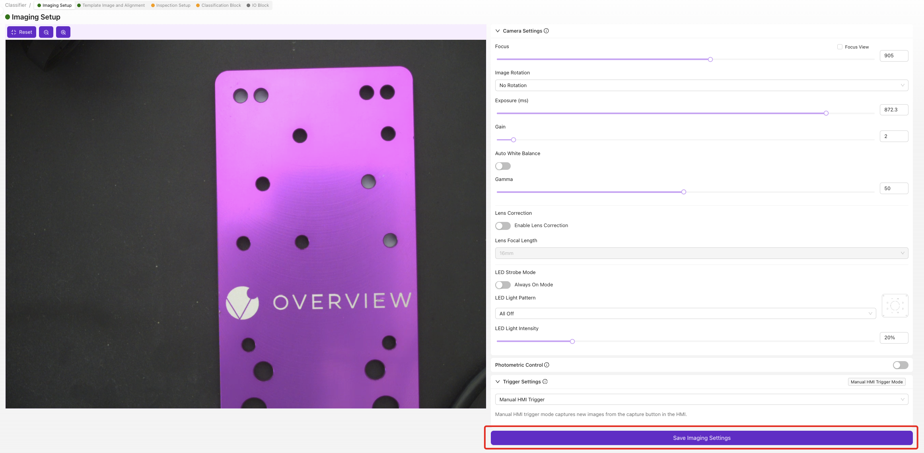
Task: Collapse the Trigger Settings section chevron
Action: tap(498, 382)
